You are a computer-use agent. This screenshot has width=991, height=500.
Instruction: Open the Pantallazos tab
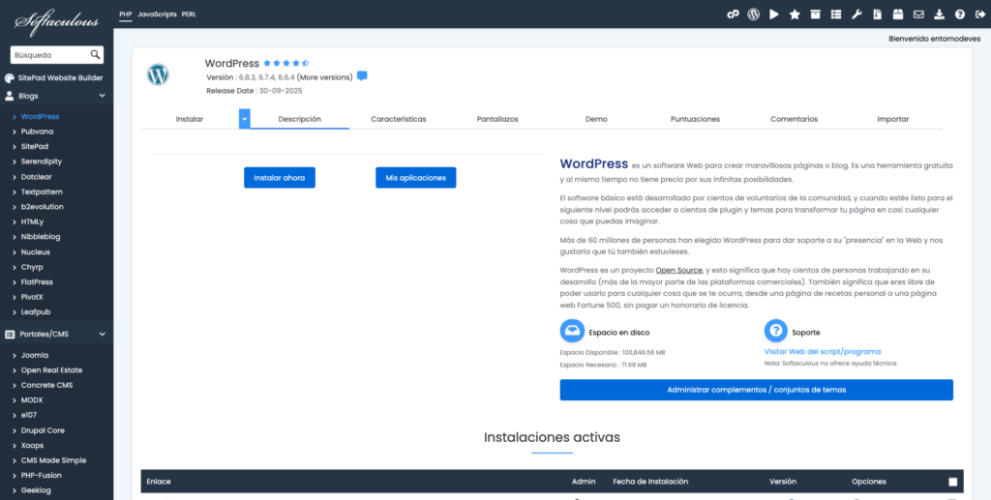(x=497, y=119)
